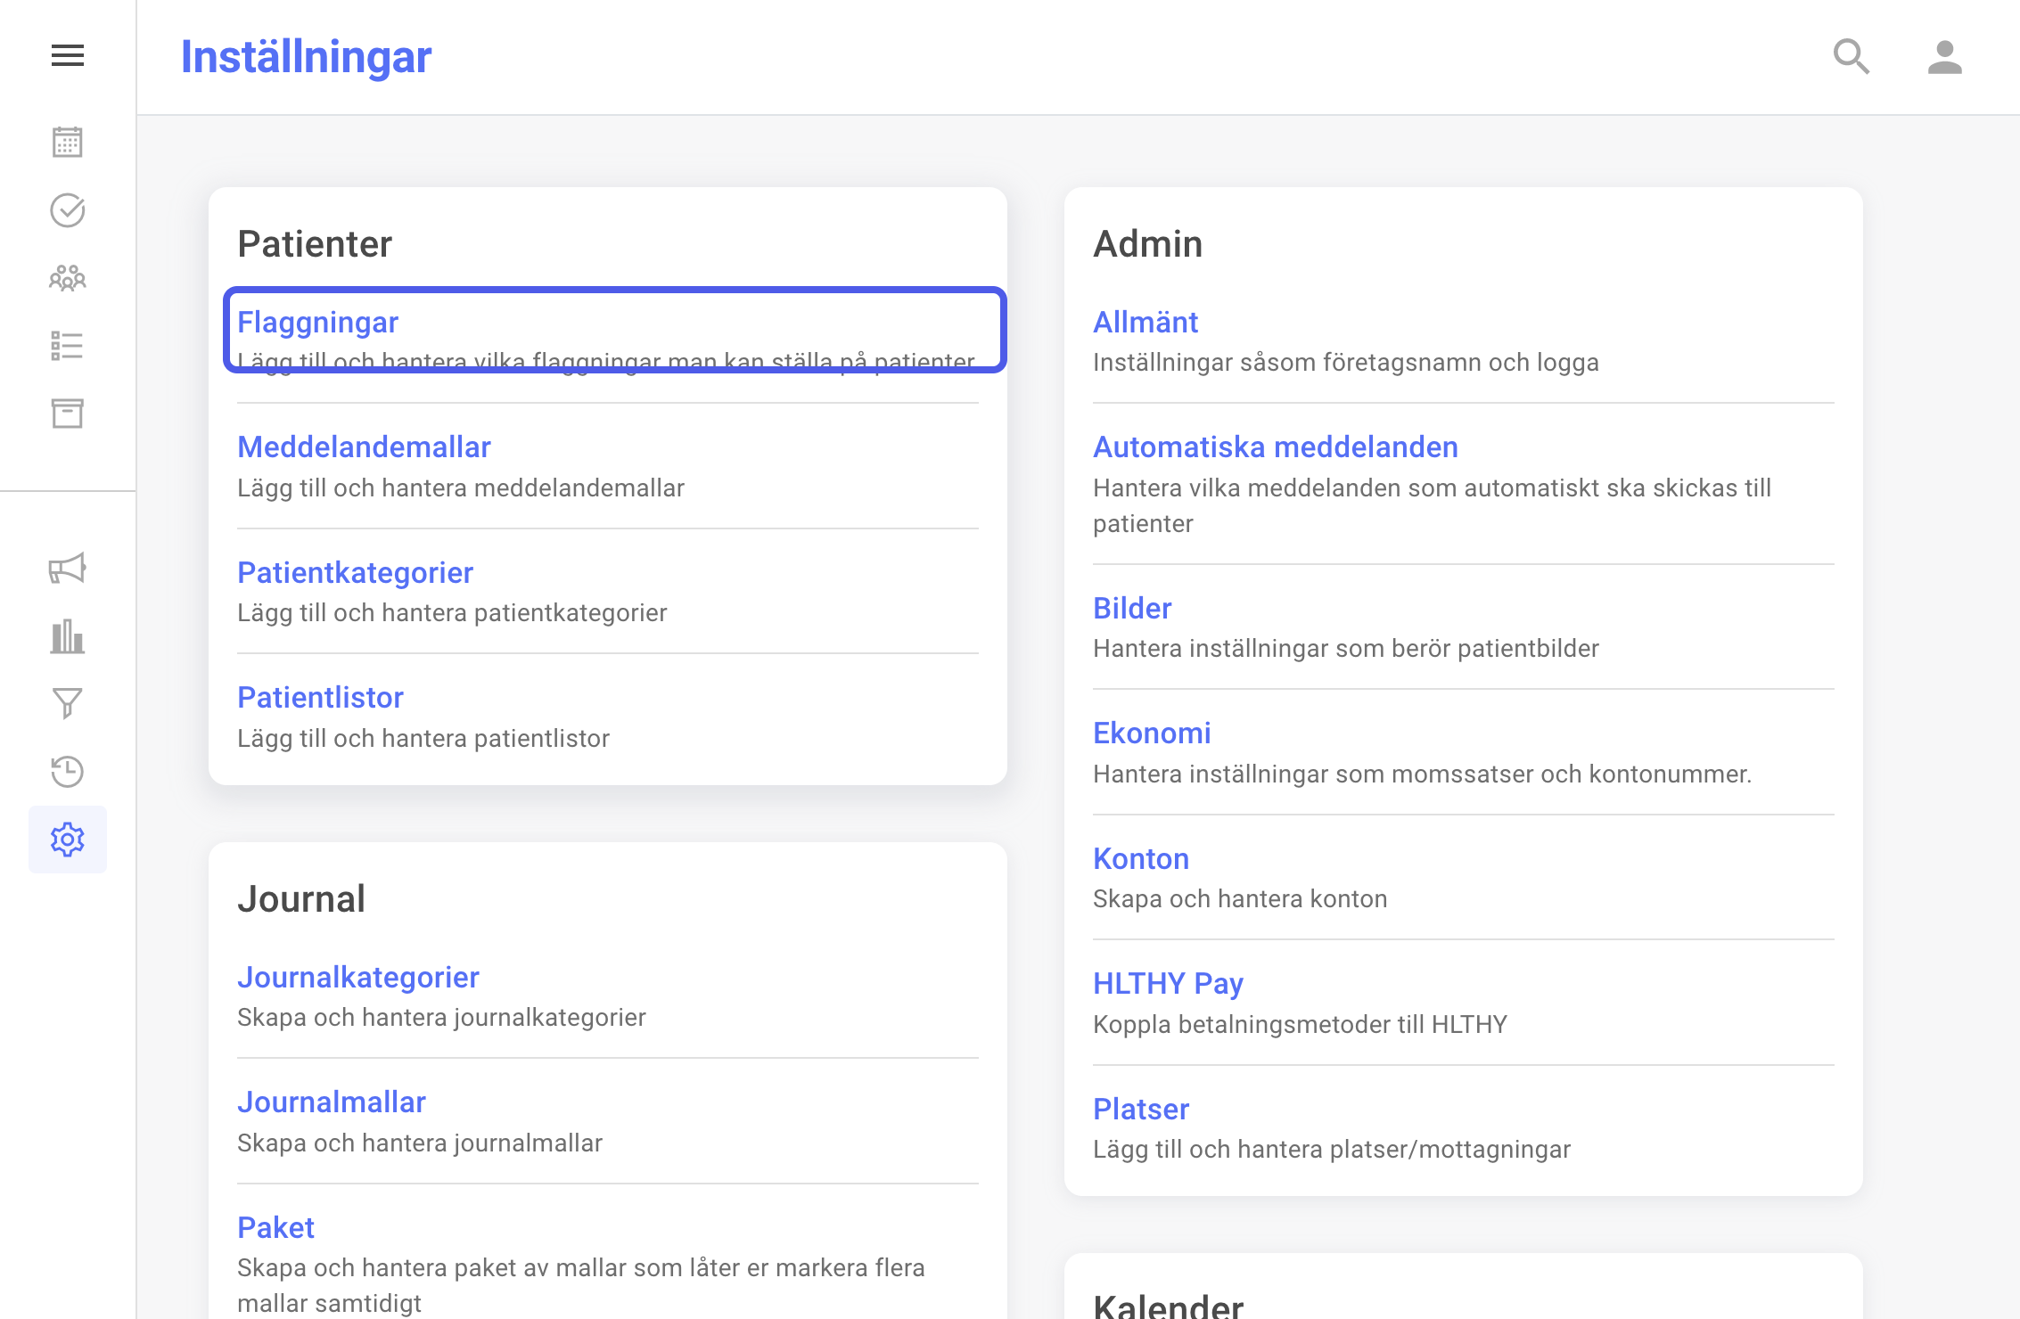Click text 'Lägg till och hantera patientlistor'

pos(423,739)
